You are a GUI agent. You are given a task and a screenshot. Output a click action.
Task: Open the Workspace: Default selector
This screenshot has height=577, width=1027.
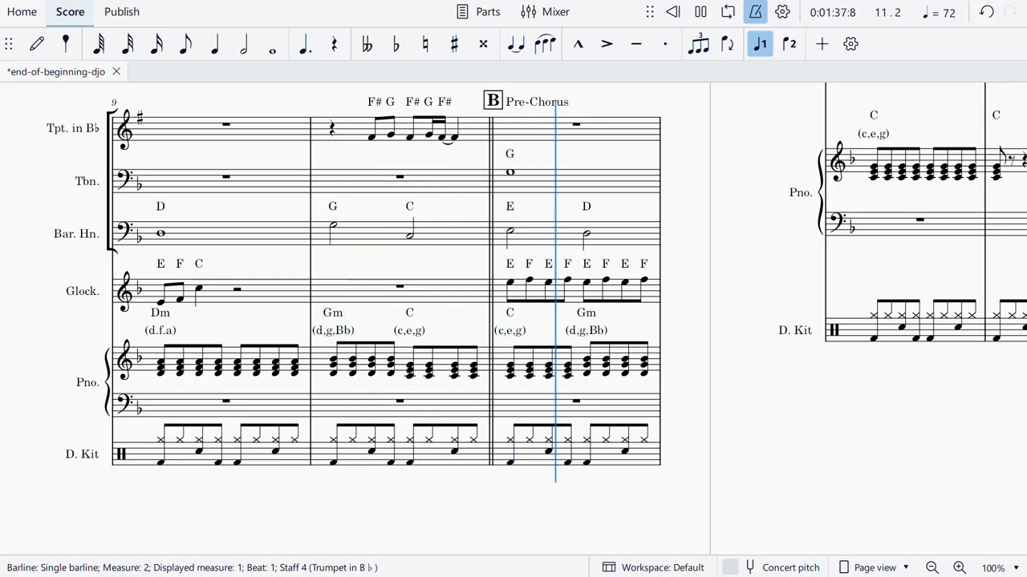[653, 567]
